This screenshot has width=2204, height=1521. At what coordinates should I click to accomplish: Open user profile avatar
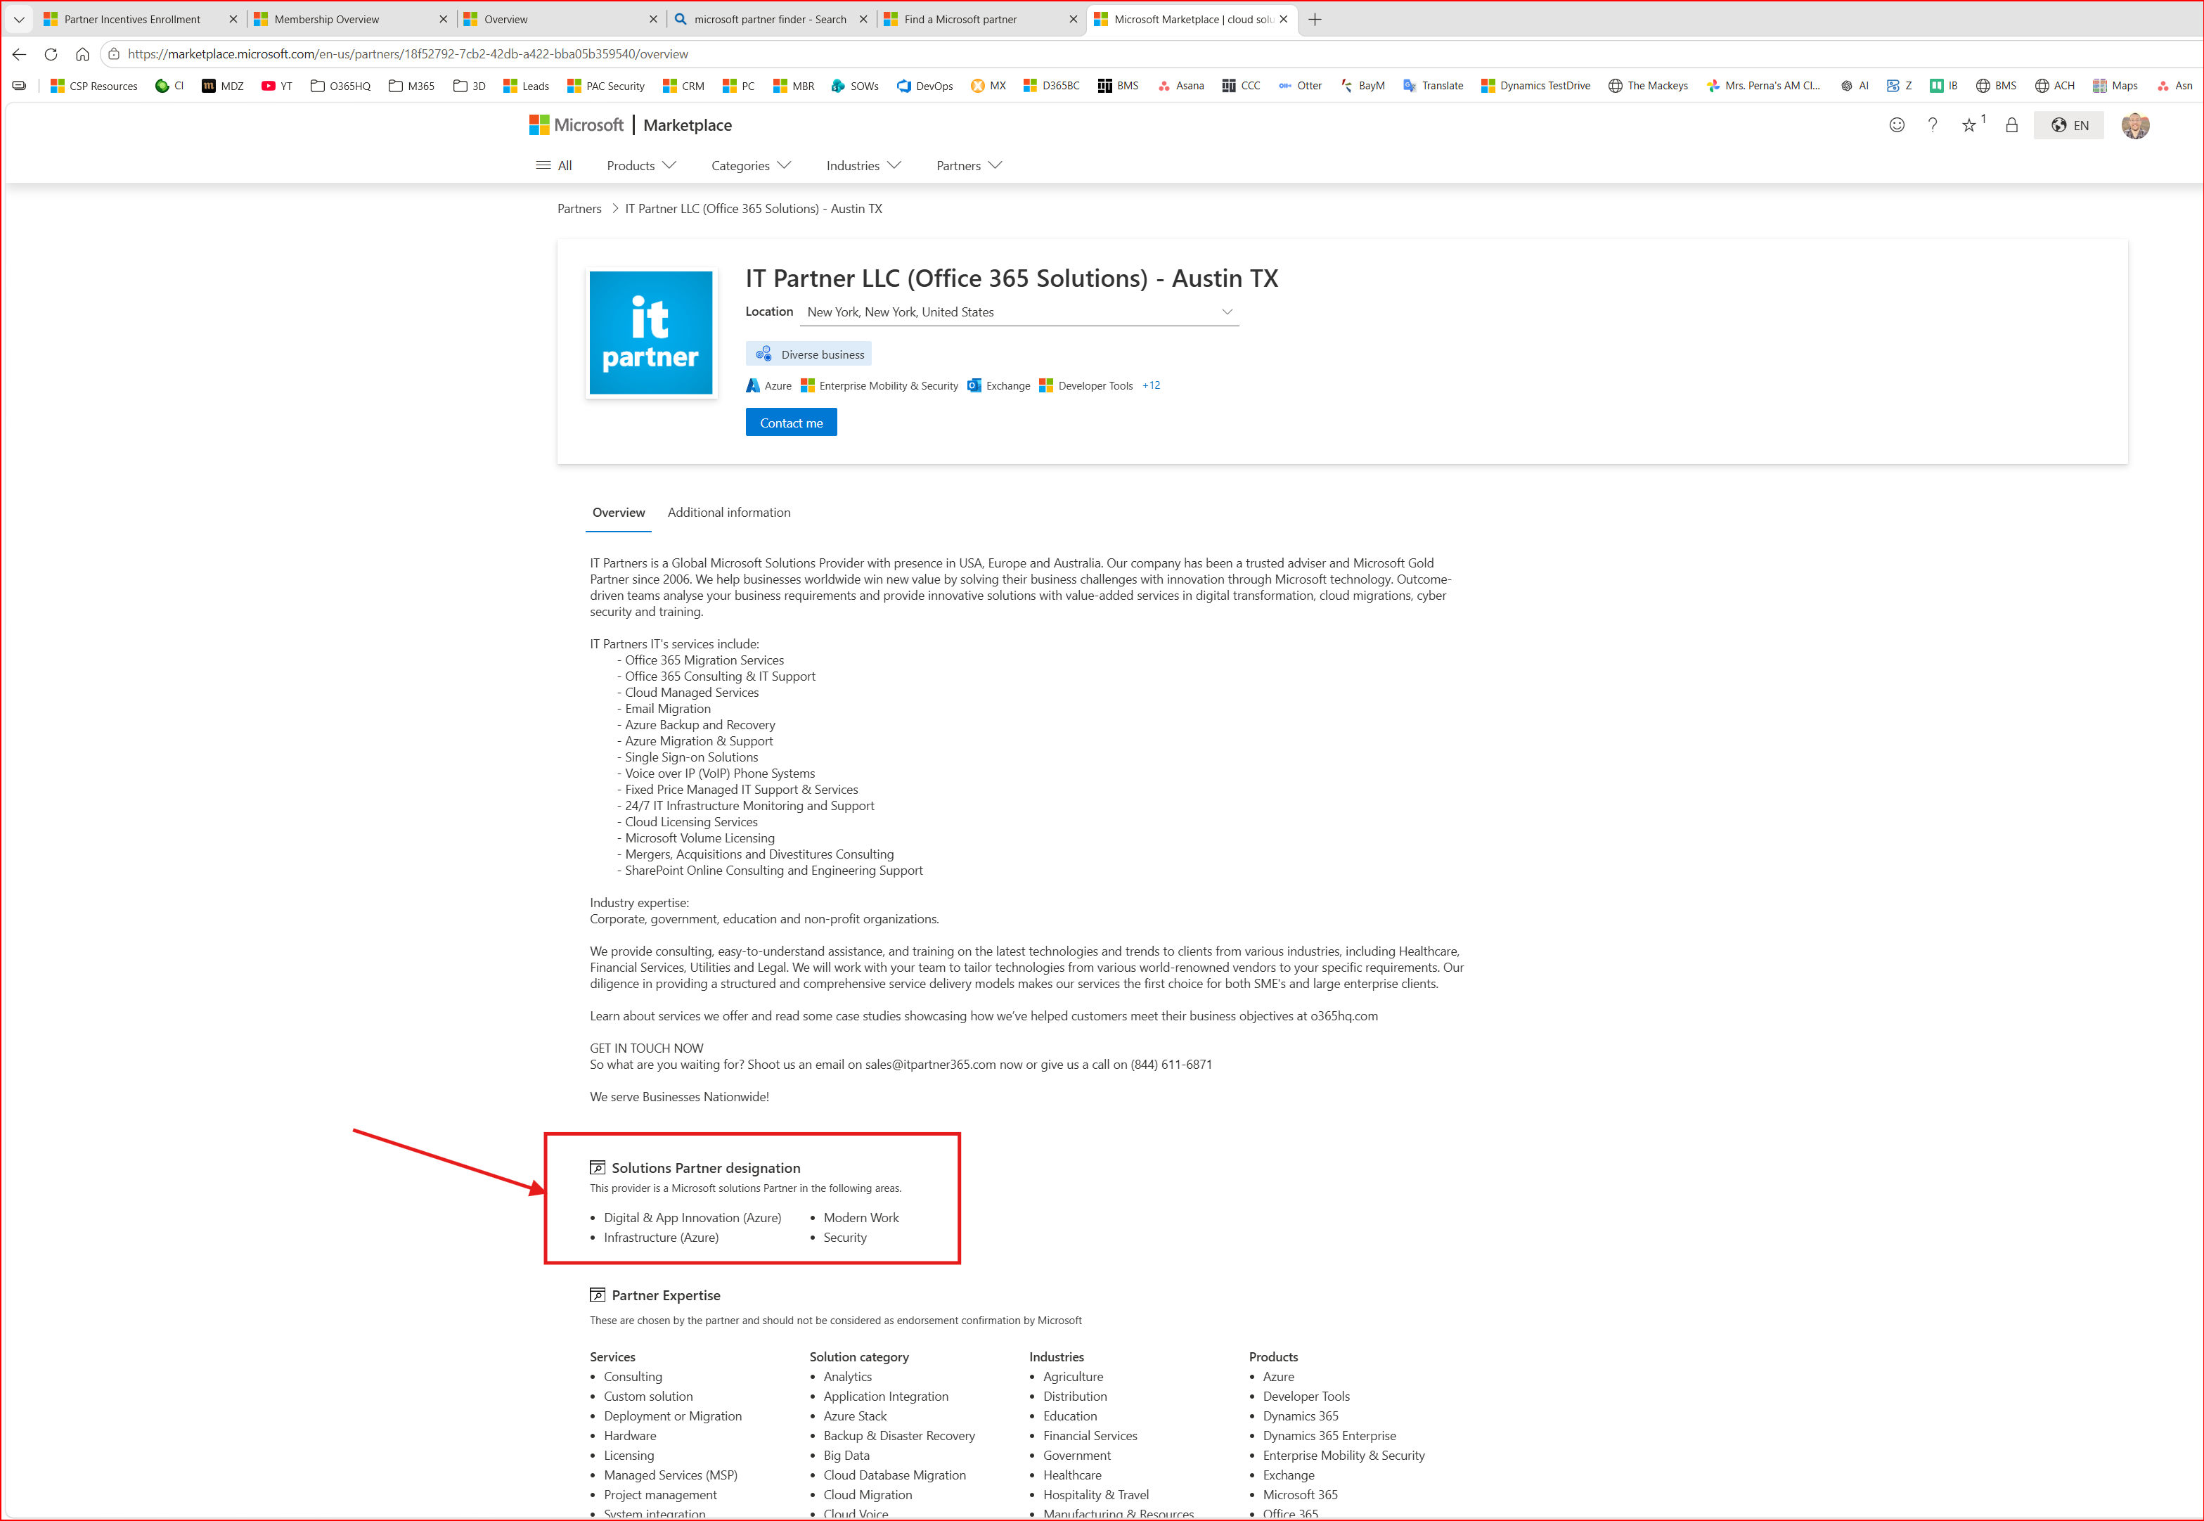point(2135,125)
